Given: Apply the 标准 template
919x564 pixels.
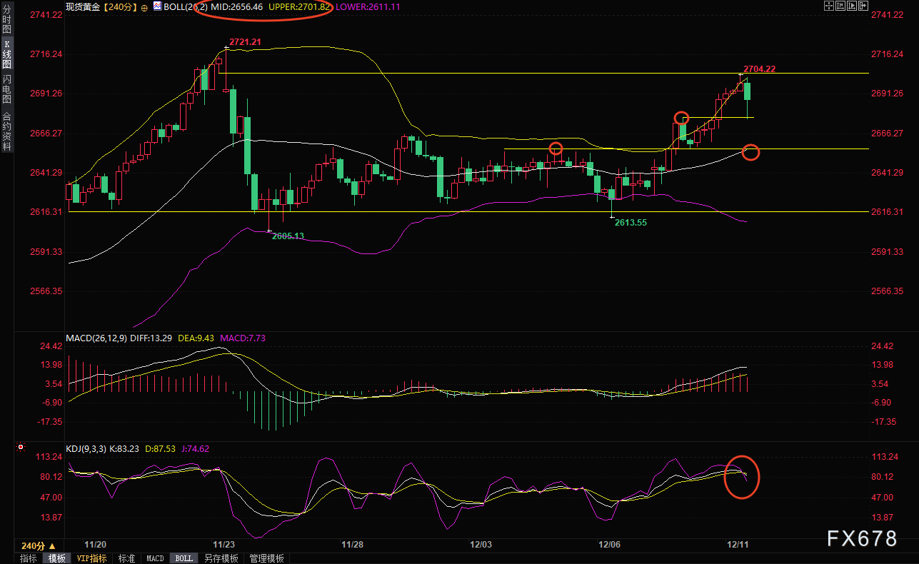Looking at the screenshot, I should [126, 558].
